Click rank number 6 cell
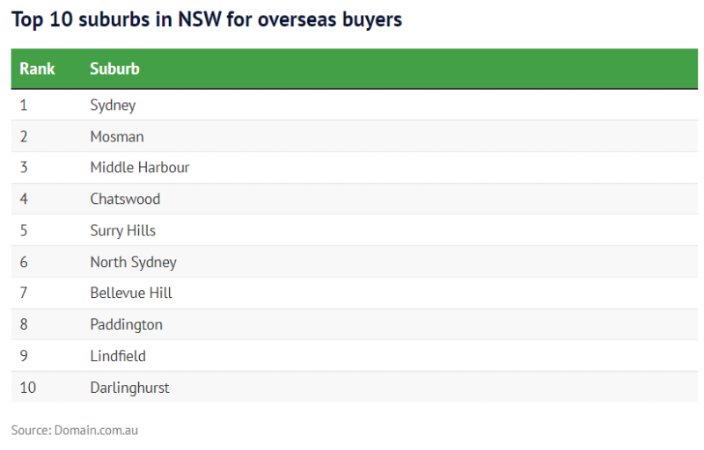This screenshot has height=450, width=704. coord(24,262)
